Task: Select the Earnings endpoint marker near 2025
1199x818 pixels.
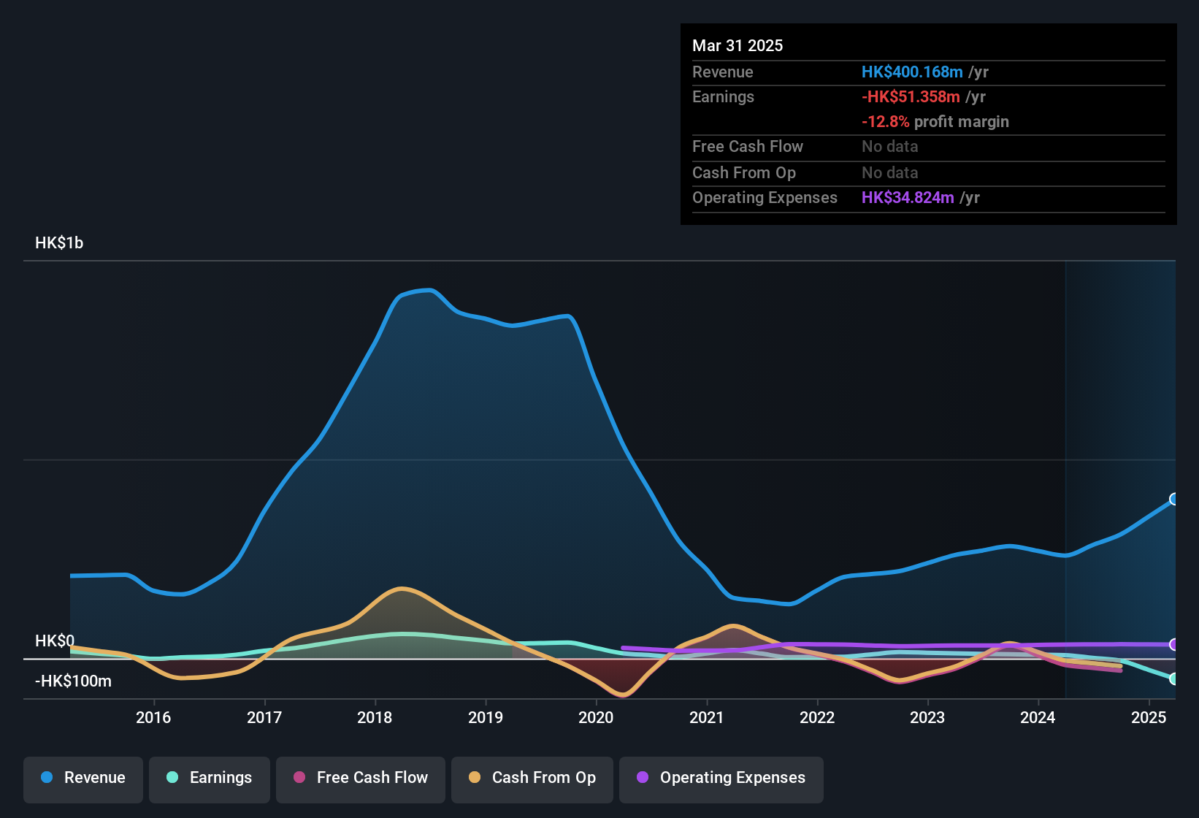Action: click(1174, 679)
